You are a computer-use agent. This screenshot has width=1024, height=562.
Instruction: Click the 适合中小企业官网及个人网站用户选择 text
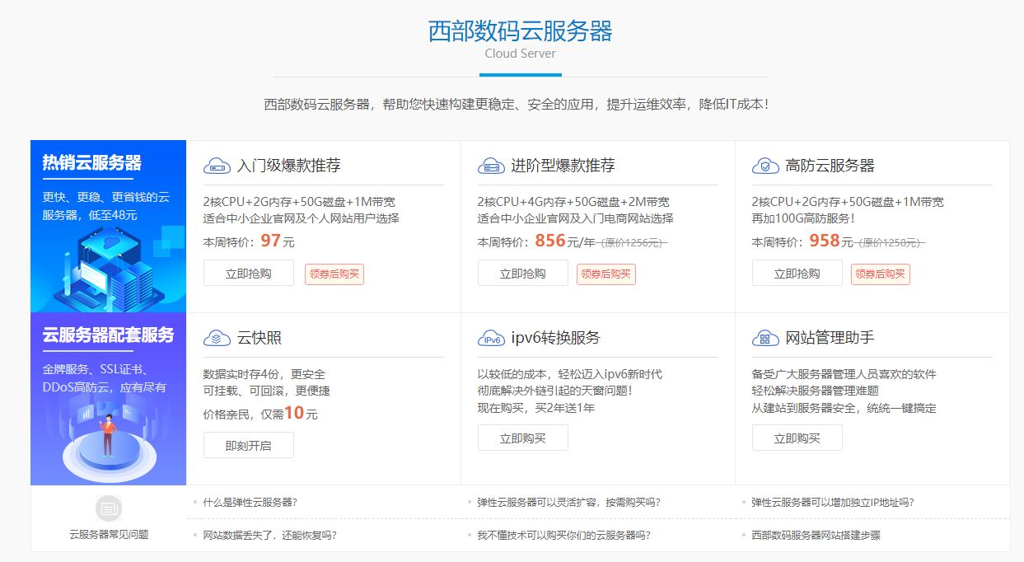pos(302,218)
